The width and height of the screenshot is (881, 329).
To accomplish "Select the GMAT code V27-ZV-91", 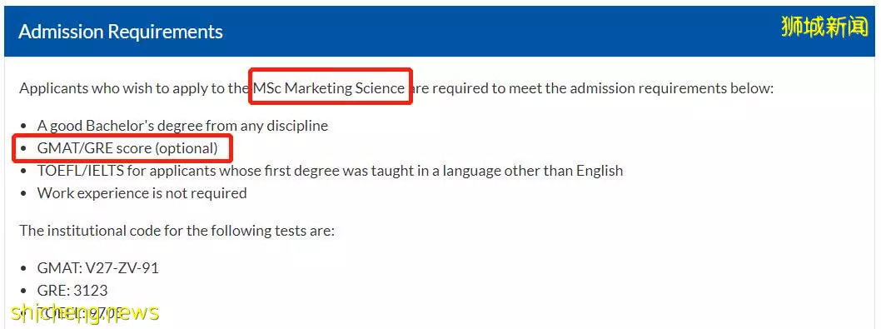I will pos(122,268).
